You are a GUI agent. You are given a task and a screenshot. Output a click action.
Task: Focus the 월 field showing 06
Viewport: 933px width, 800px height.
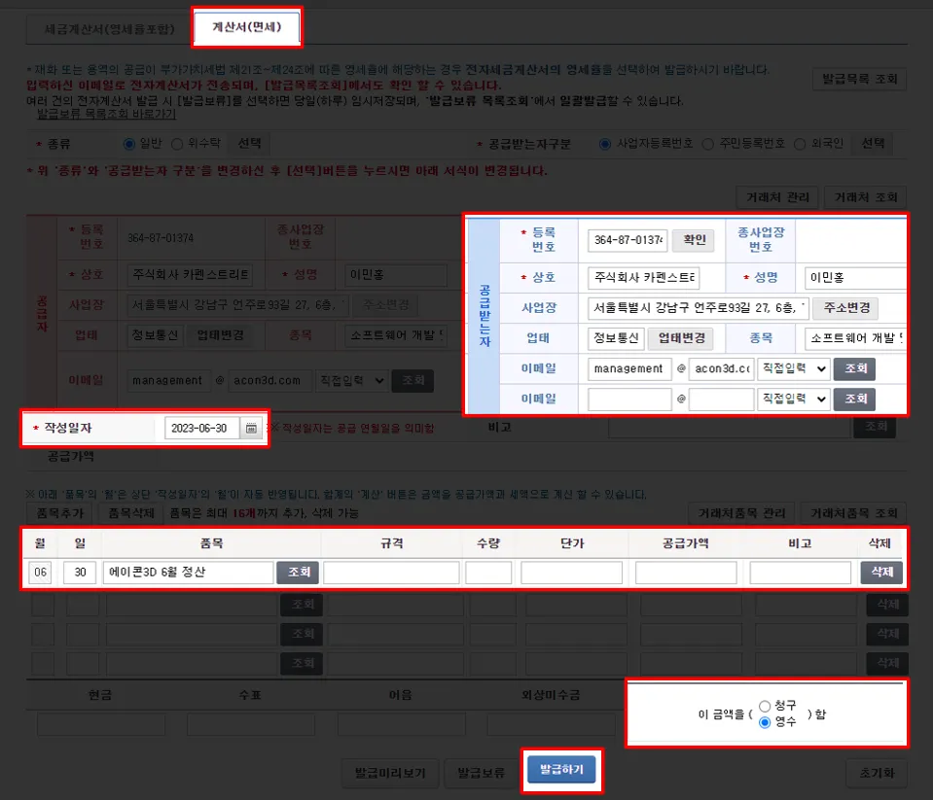[x=40, y=573]
